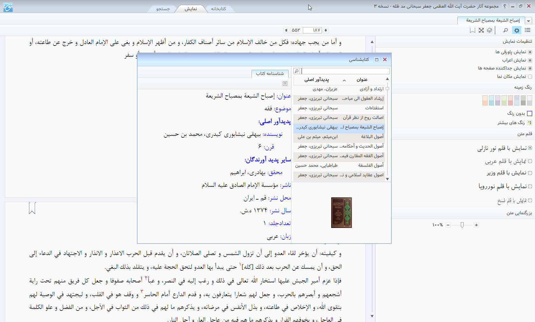This screenshot has height=322, width=535.
Task: Click the bookmark icon in side toolbar
Action: click(473, 30)
